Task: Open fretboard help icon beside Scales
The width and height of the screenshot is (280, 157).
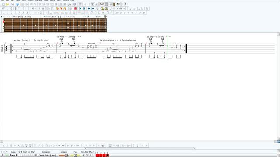Action: pyautogui.click(x=105, y=17)
